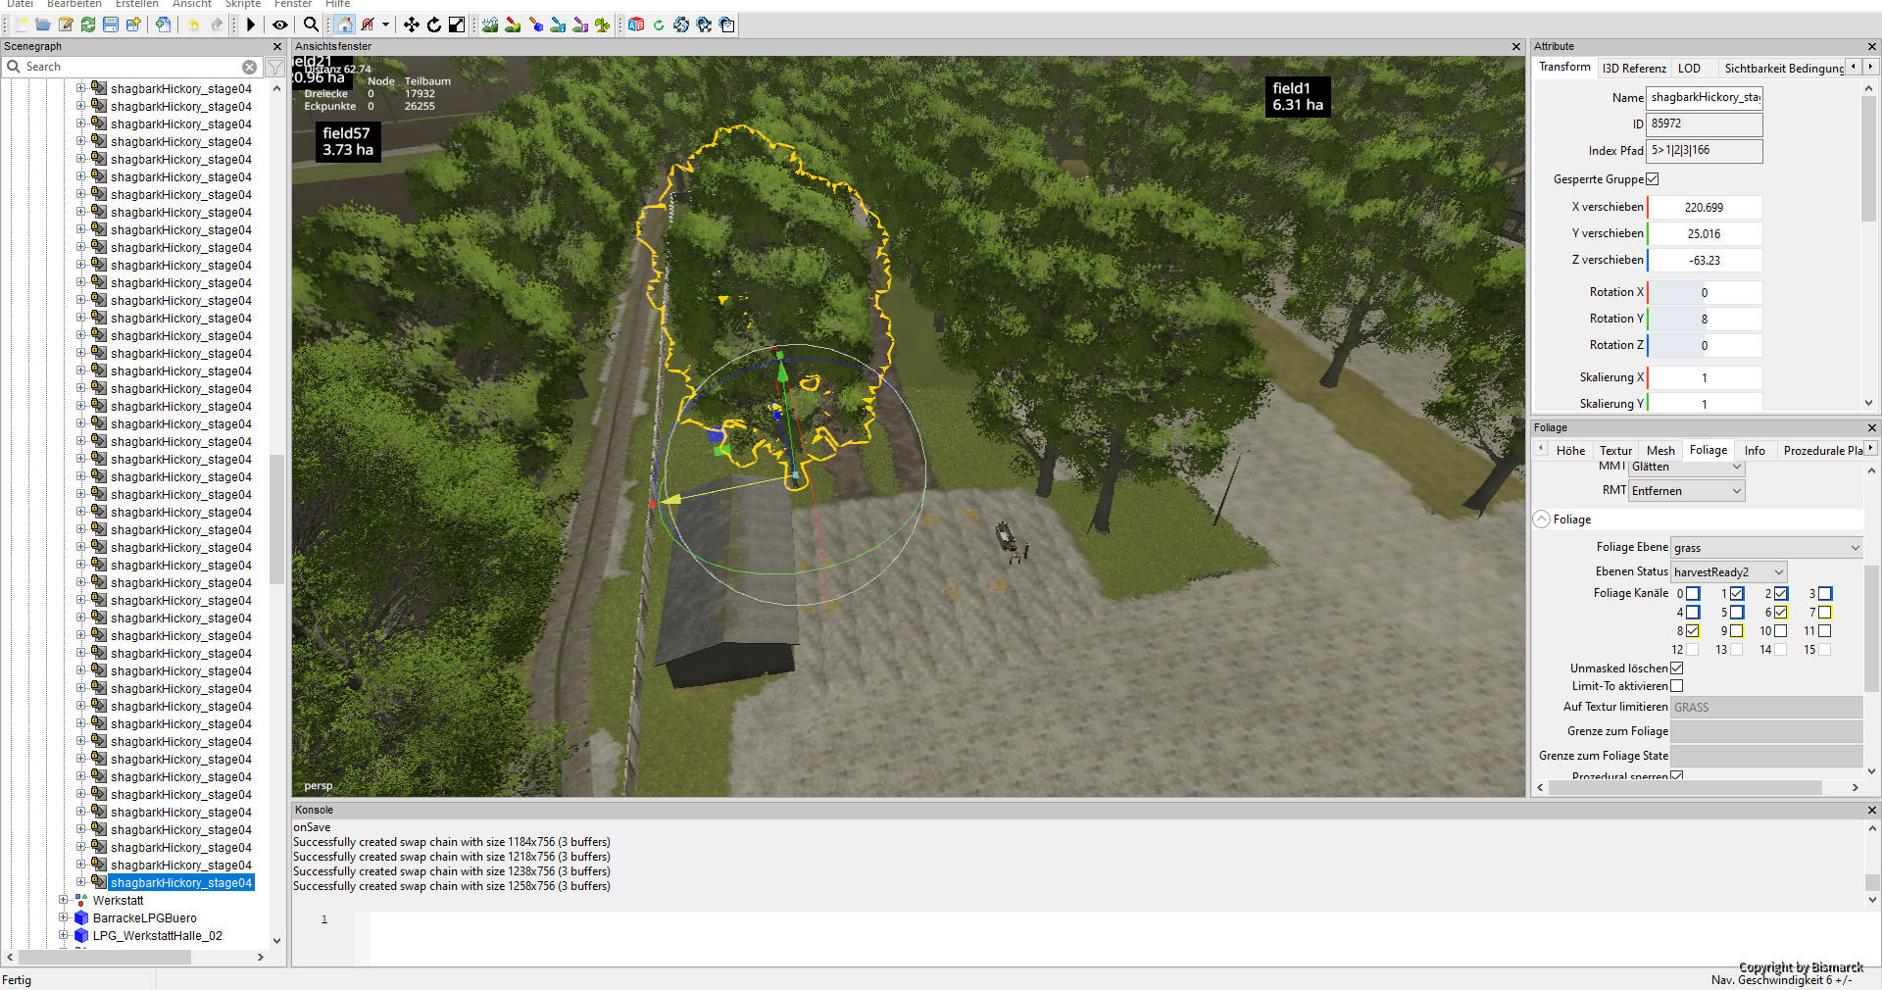Start the game with the Play icon
This screenshot has width=1882, height=990.
pos(251,25)
